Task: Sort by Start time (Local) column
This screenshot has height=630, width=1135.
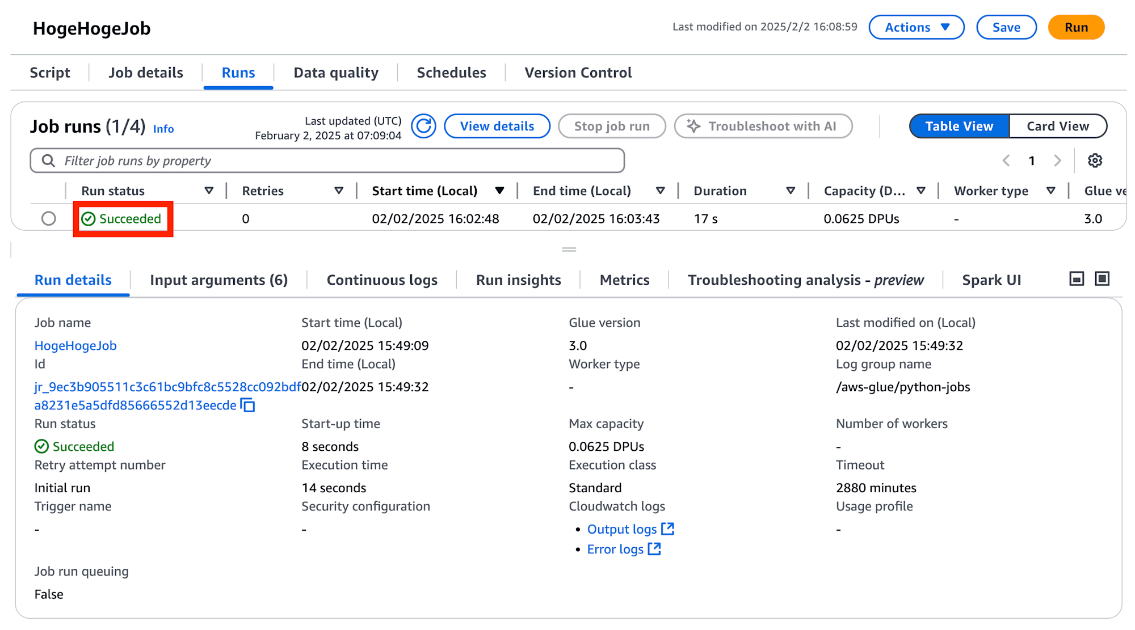Action: point(499,191)
